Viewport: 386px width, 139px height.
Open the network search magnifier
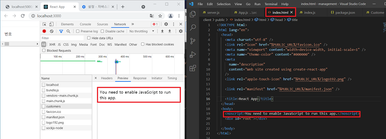68,31
